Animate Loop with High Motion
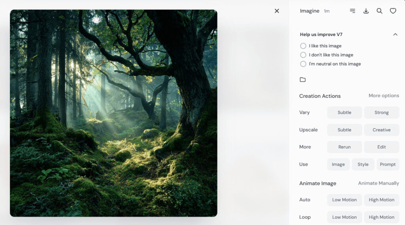Viewport: 405px width, 225px height. tap(382, 217)
